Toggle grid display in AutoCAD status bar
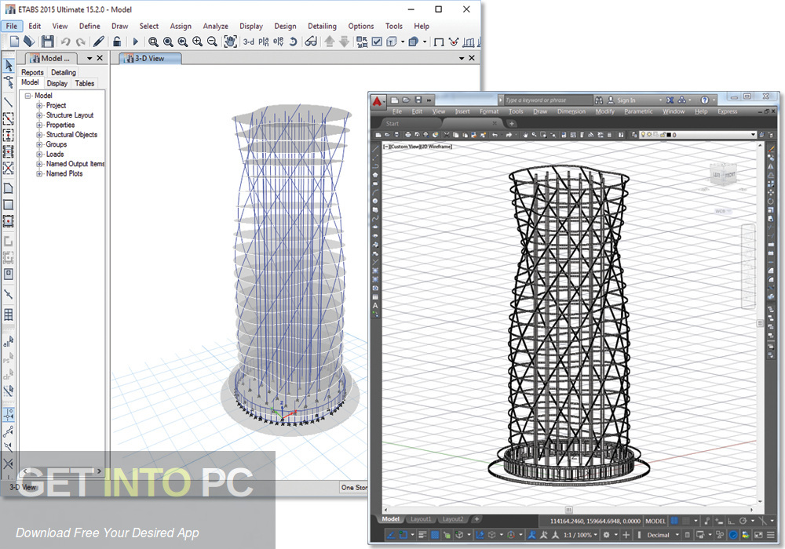 coord(674,521)
